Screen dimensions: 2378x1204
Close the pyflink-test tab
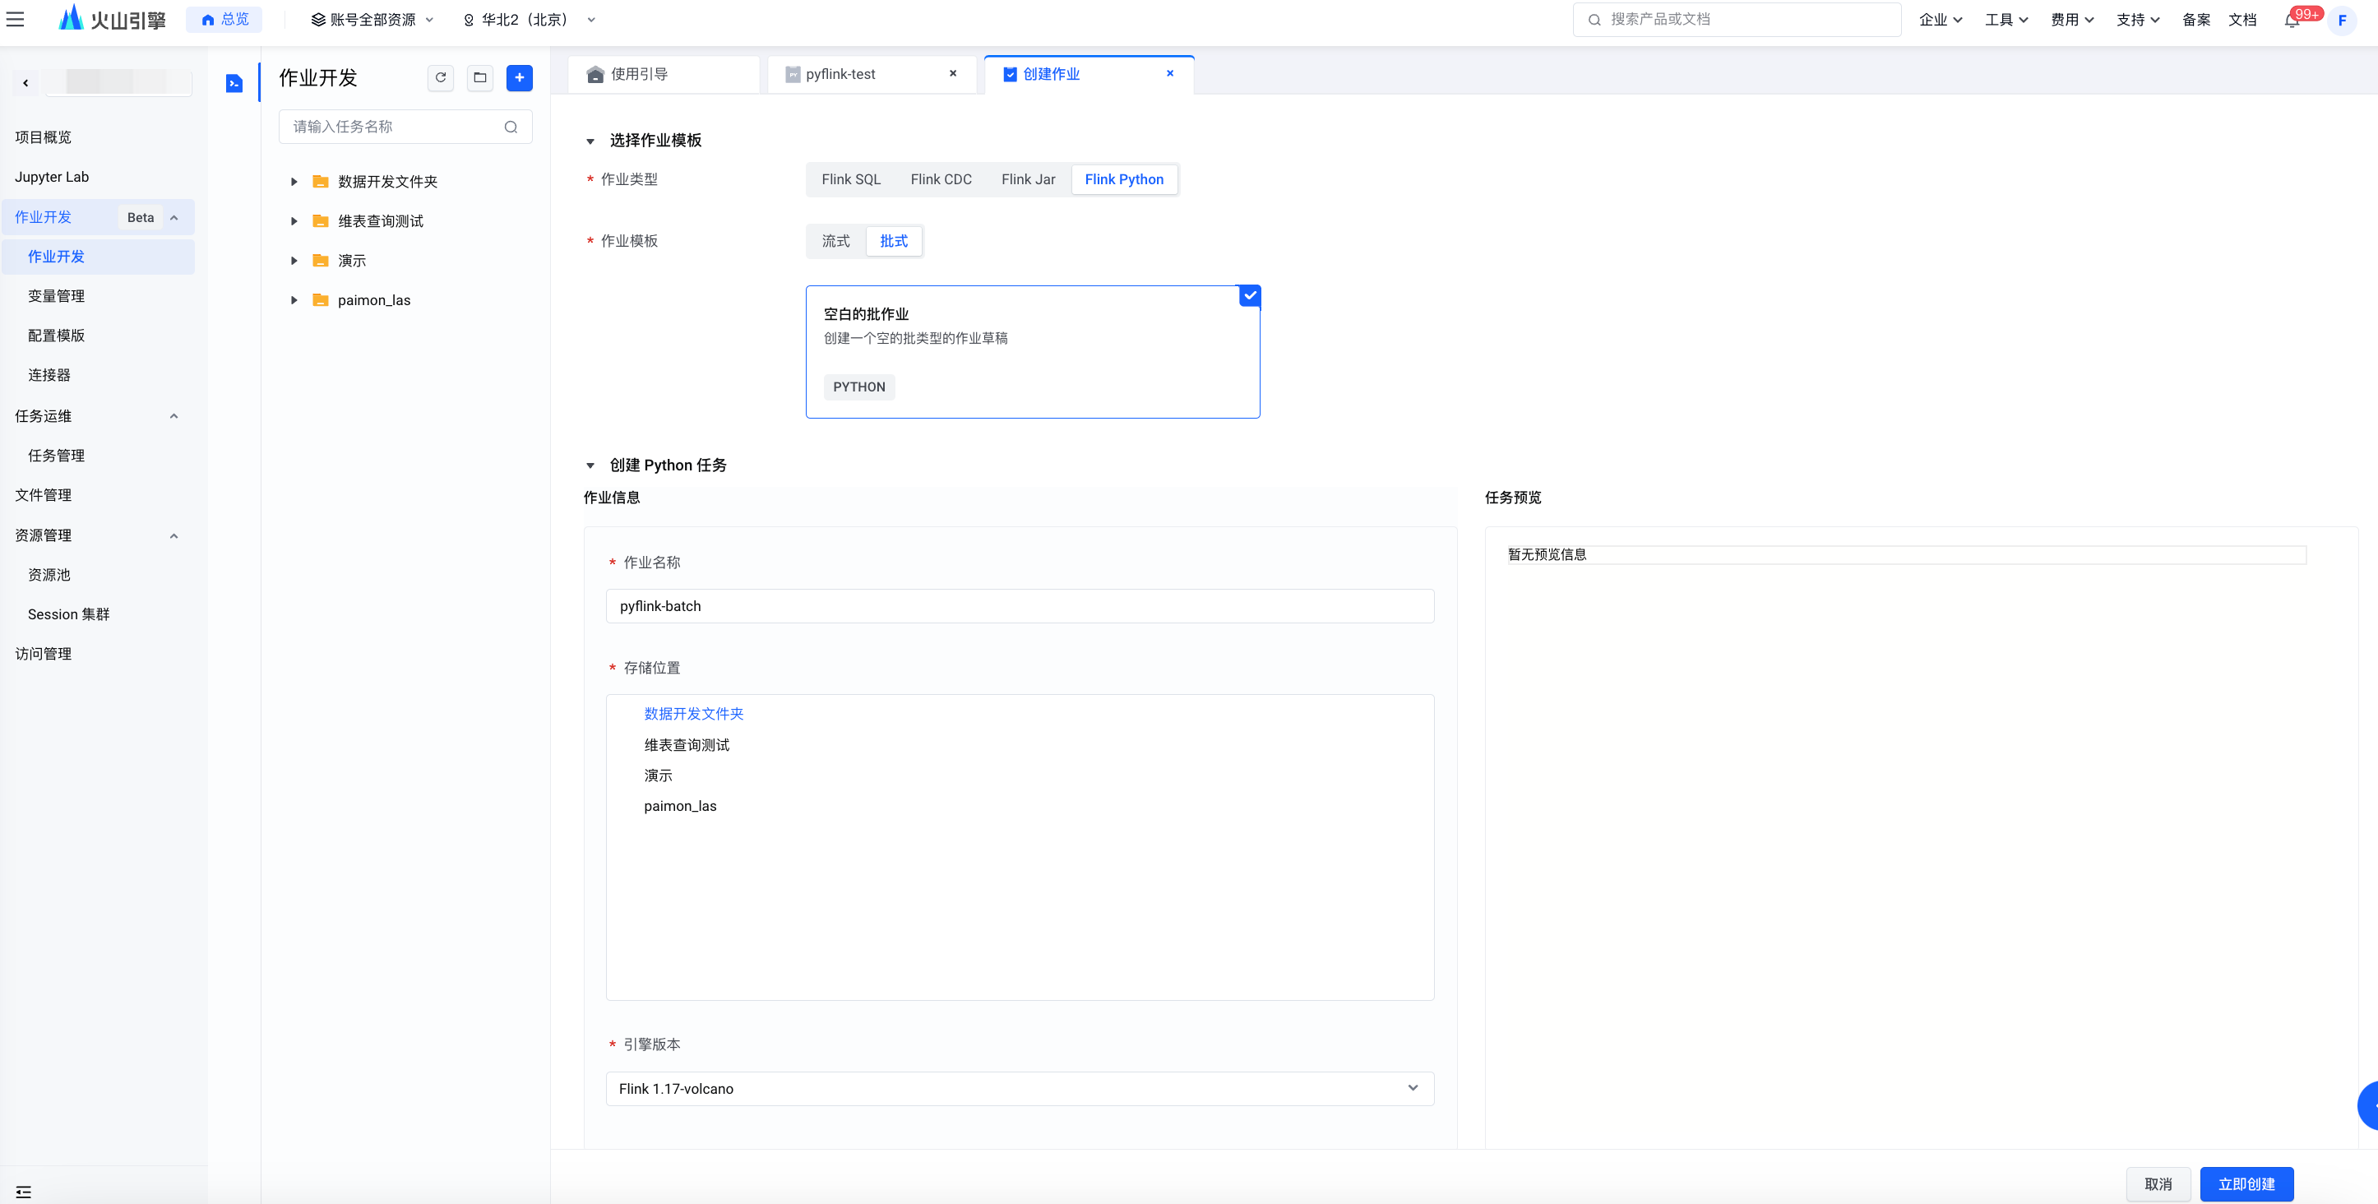(x=953, y=73)
